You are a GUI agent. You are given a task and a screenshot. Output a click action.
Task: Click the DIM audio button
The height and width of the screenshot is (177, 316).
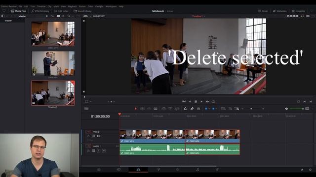307,109
